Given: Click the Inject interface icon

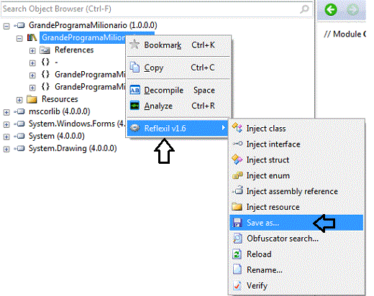Looking at the screenshot, I should (237, 144).
